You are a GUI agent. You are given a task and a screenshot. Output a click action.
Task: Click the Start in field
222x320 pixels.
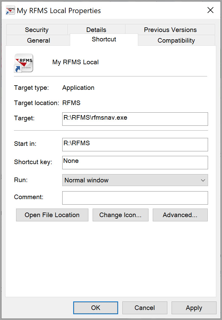(x=135, y=145)
